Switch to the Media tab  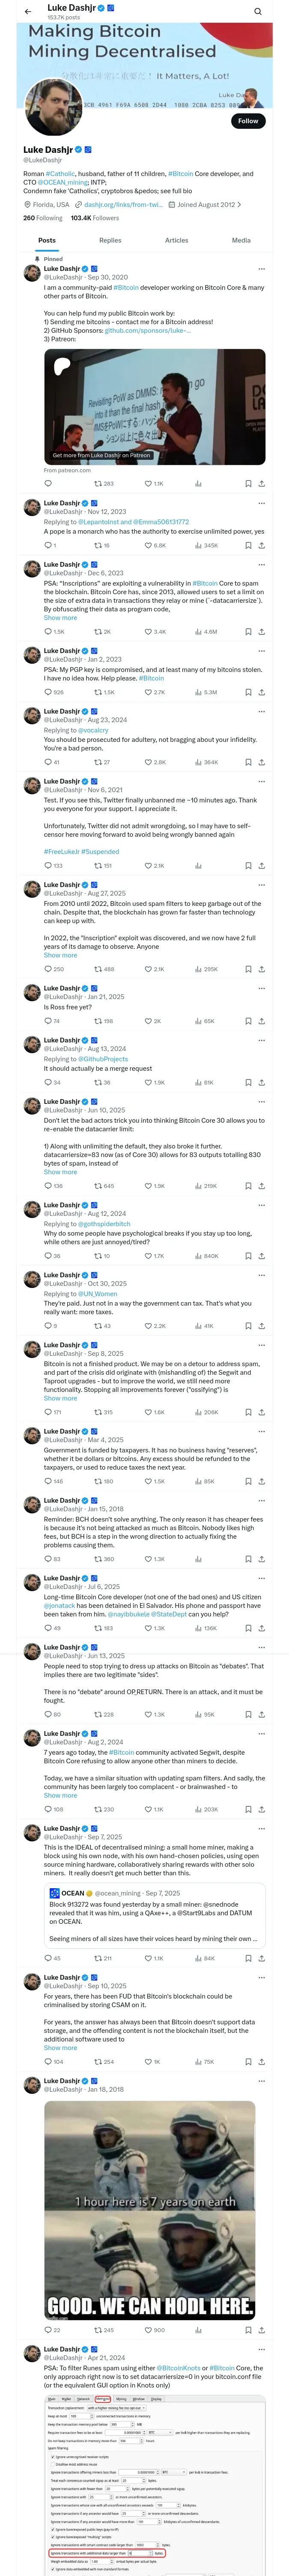[x=241, y=240]
